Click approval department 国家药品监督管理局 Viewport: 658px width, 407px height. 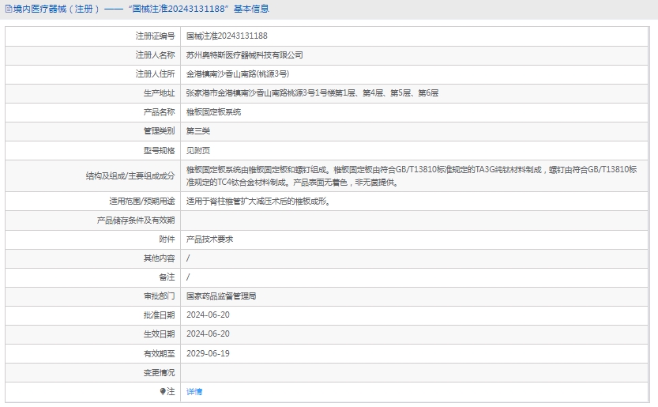click(221, 296)
